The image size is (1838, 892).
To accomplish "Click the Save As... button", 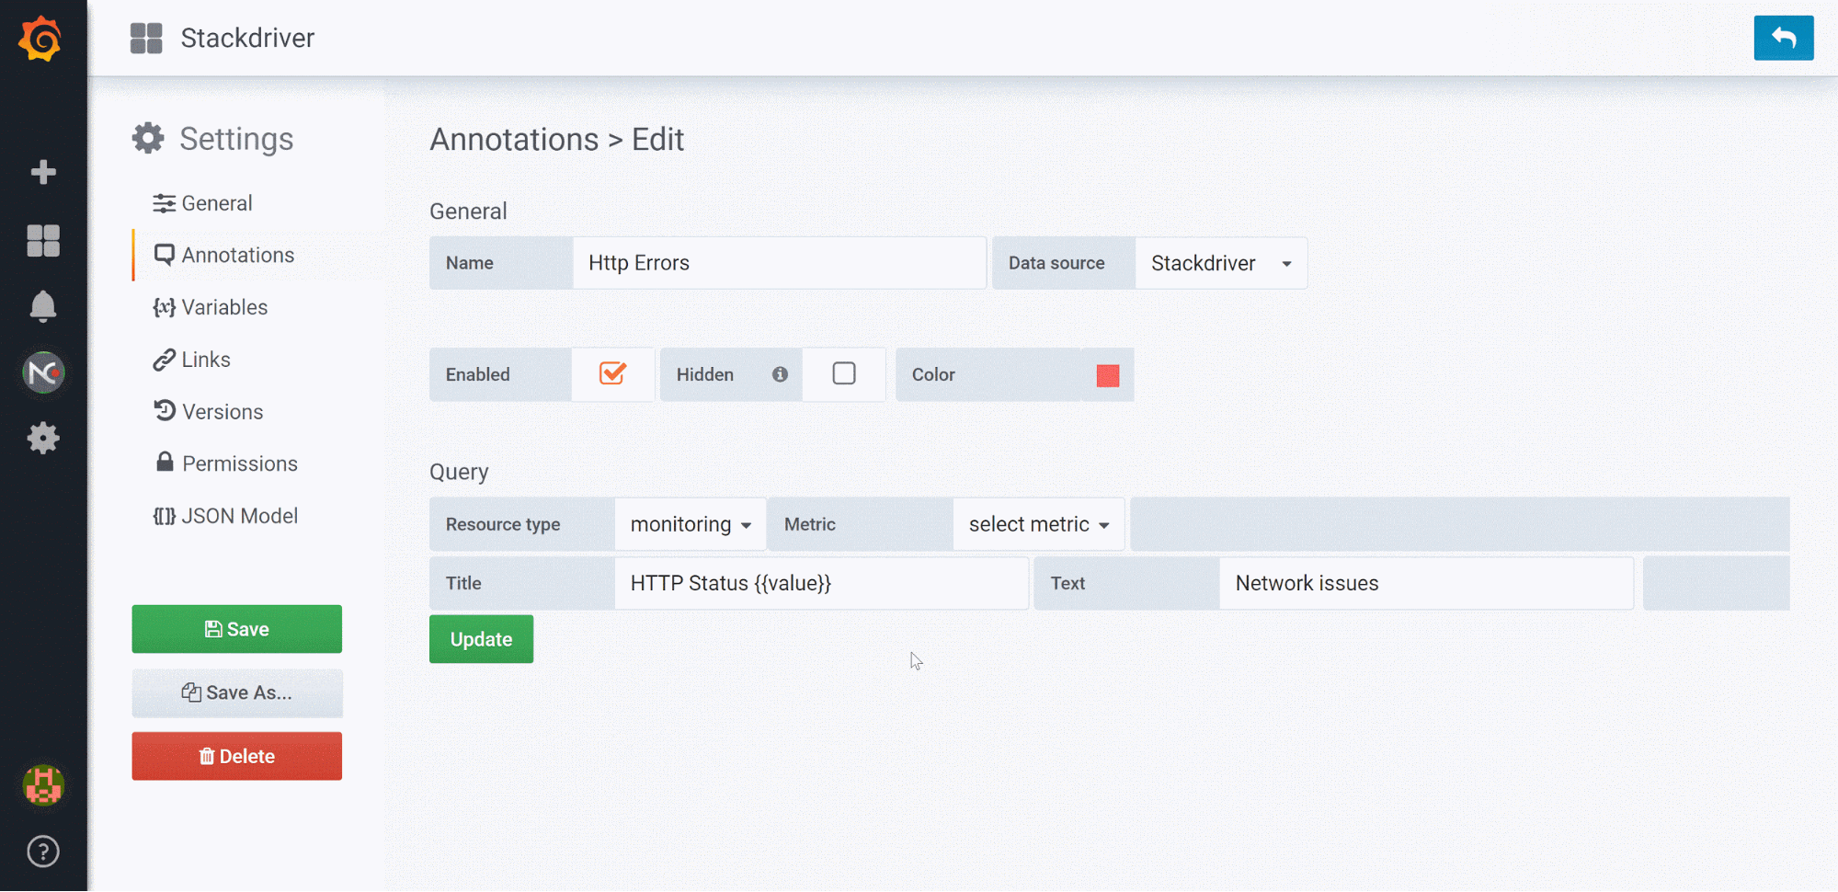I will 236,692.
